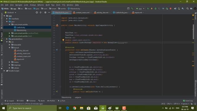Screen dimensions: 197x111
Task: Click the Windows Start button
Action: tap(3, 108)
